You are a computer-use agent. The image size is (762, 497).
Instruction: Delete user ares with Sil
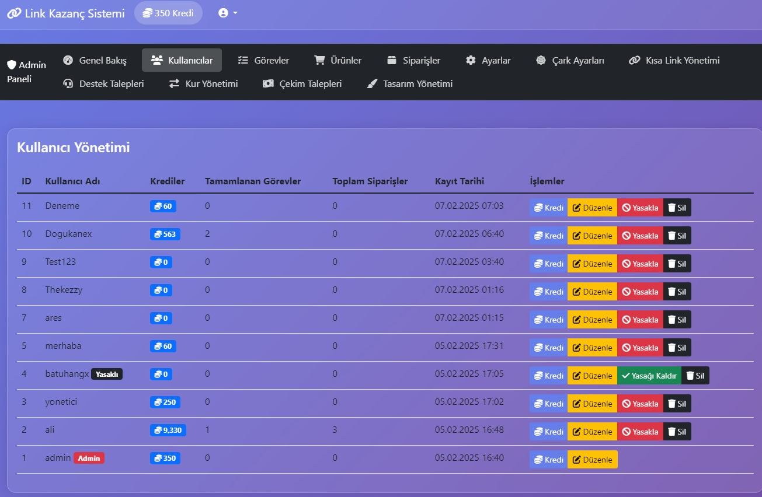click(677, 320)
